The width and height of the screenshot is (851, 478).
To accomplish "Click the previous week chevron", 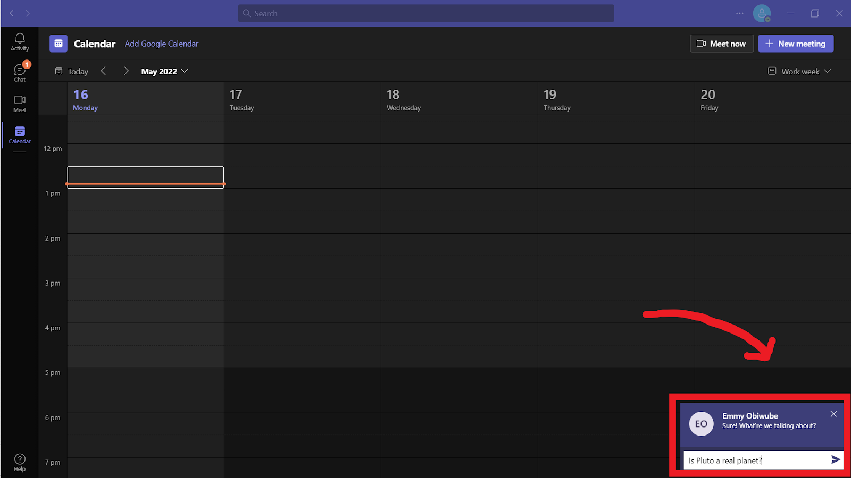I will tap(103, 71).
